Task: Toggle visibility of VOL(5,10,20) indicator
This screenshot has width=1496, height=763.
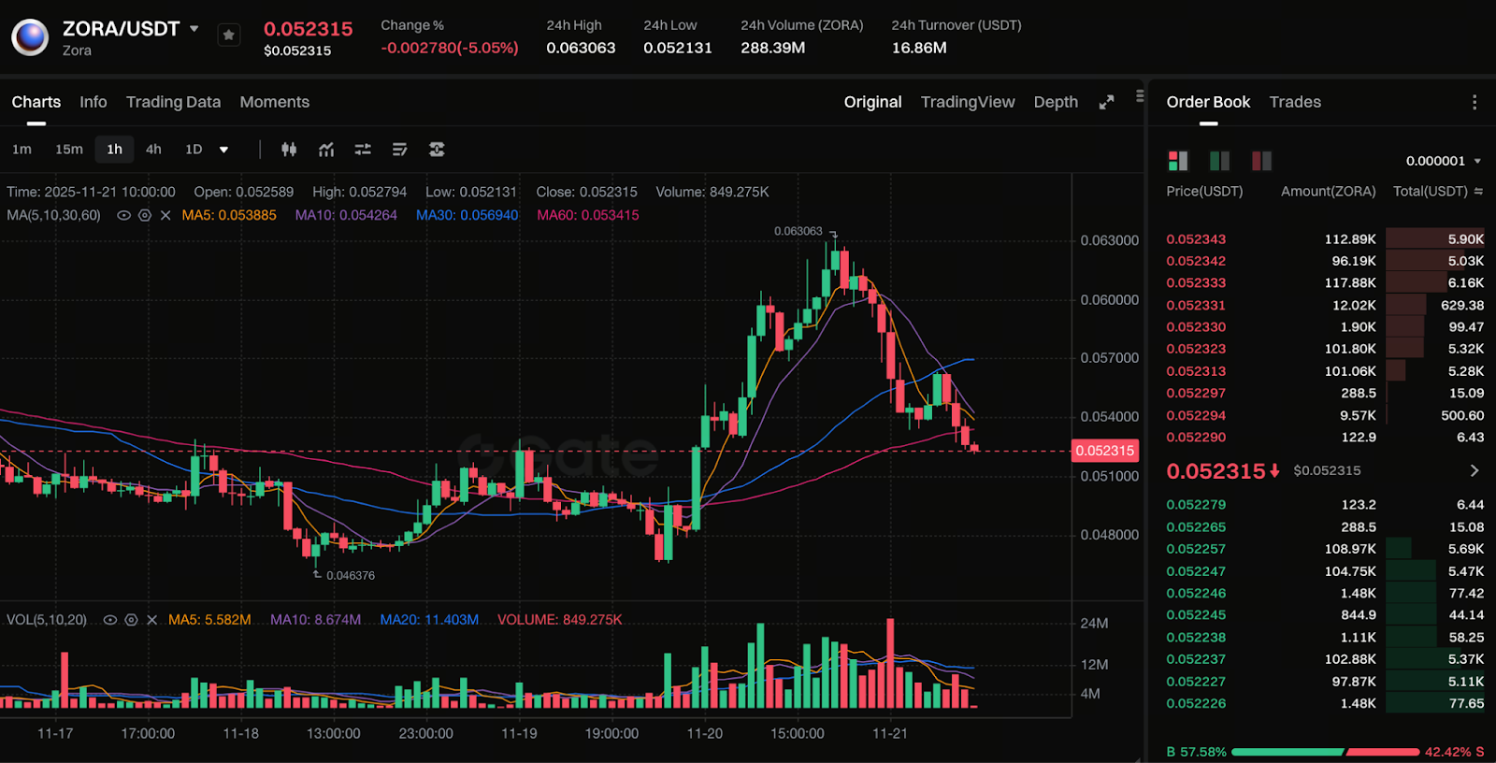Action: click(x=109, y=620)
